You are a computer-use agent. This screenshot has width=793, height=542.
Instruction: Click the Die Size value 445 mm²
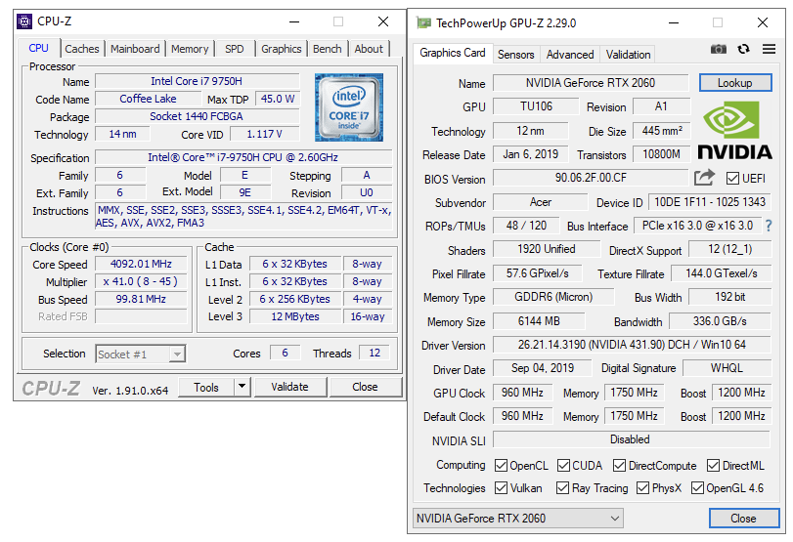click(x=662, y=131)
